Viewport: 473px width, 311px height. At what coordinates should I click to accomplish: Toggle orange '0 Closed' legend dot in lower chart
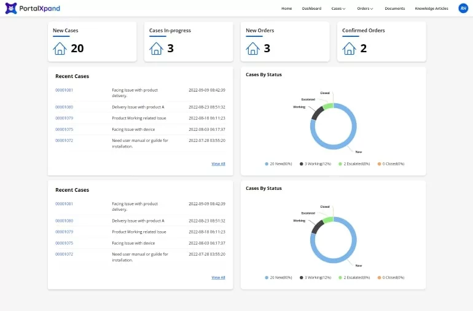pos(379,278)
